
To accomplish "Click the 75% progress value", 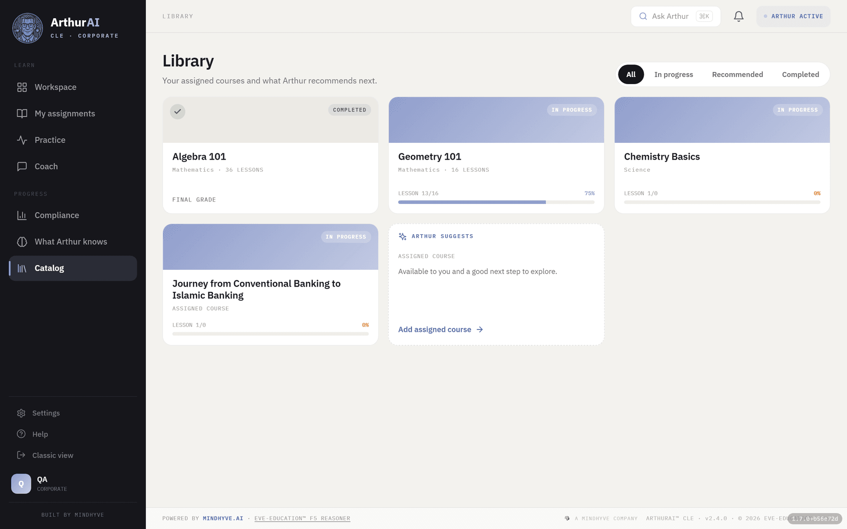I will pyautogui.click(x=590, y=193).
